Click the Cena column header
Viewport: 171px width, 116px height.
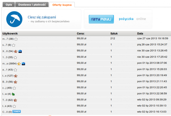[x=81, y=34]
